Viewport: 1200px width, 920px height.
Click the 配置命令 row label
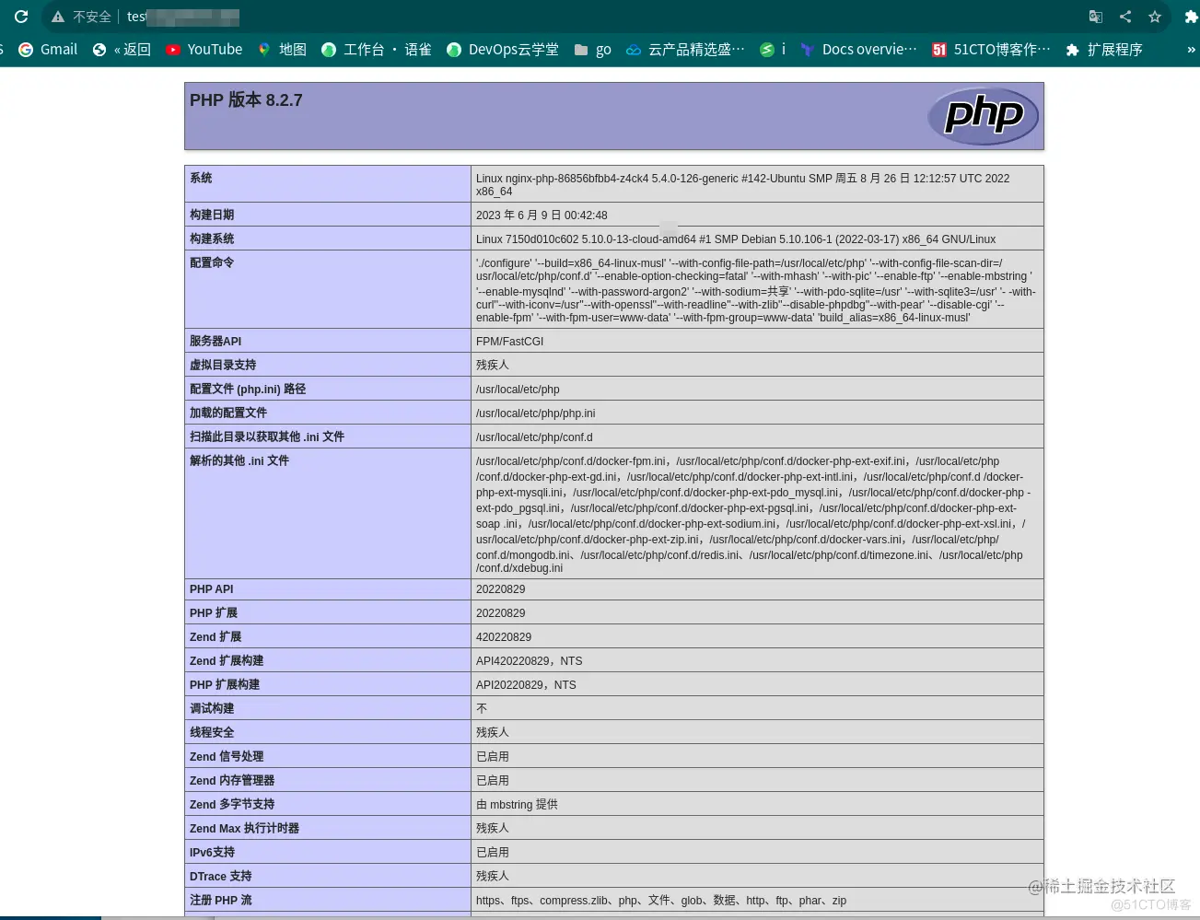click(212, 262)
